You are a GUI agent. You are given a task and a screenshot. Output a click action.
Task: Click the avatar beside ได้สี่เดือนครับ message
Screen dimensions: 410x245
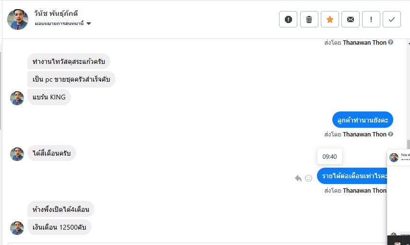(17, 154)
